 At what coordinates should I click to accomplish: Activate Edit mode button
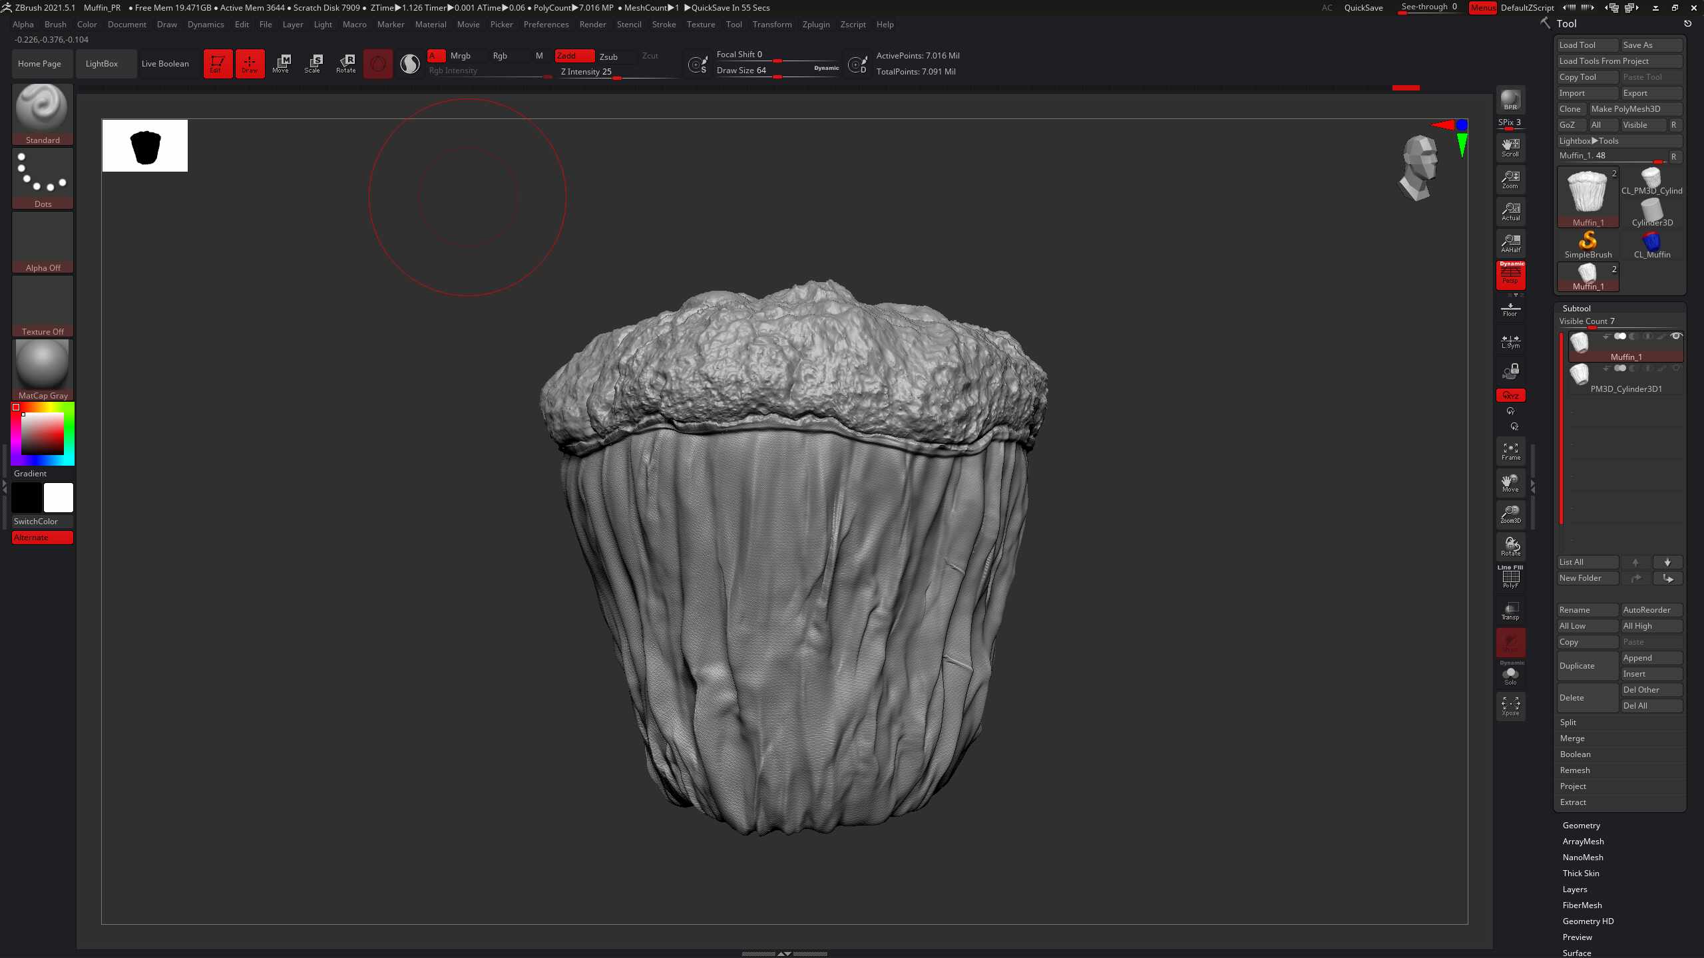(218, 64)
